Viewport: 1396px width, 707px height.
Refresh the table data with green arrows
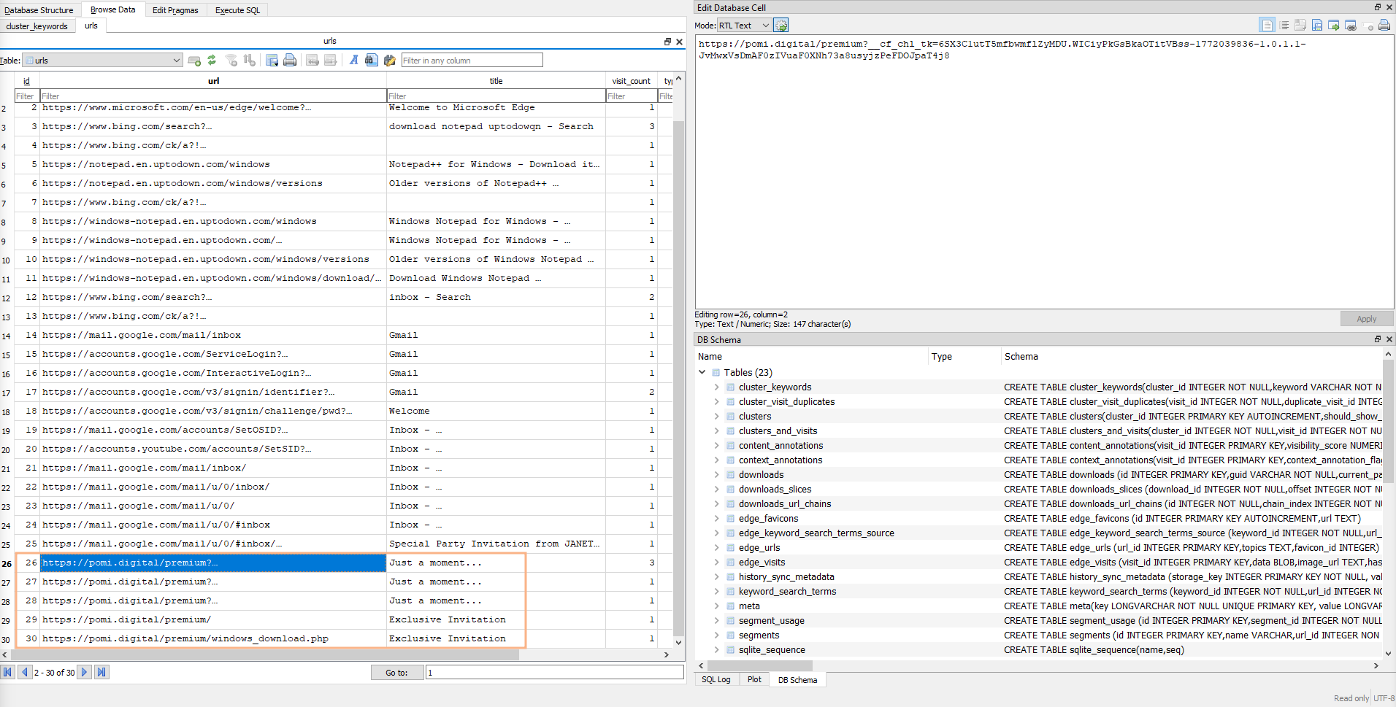pyautogui.click(x=212, y=61)
